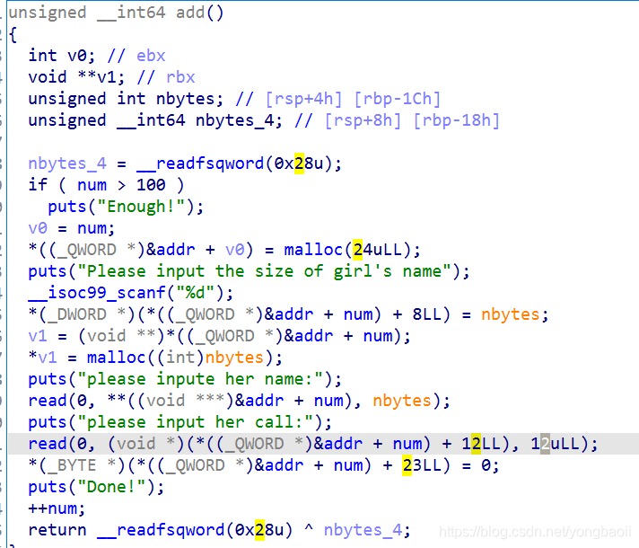Click v1 on the void ** assignment line

(x=38, y=336)
